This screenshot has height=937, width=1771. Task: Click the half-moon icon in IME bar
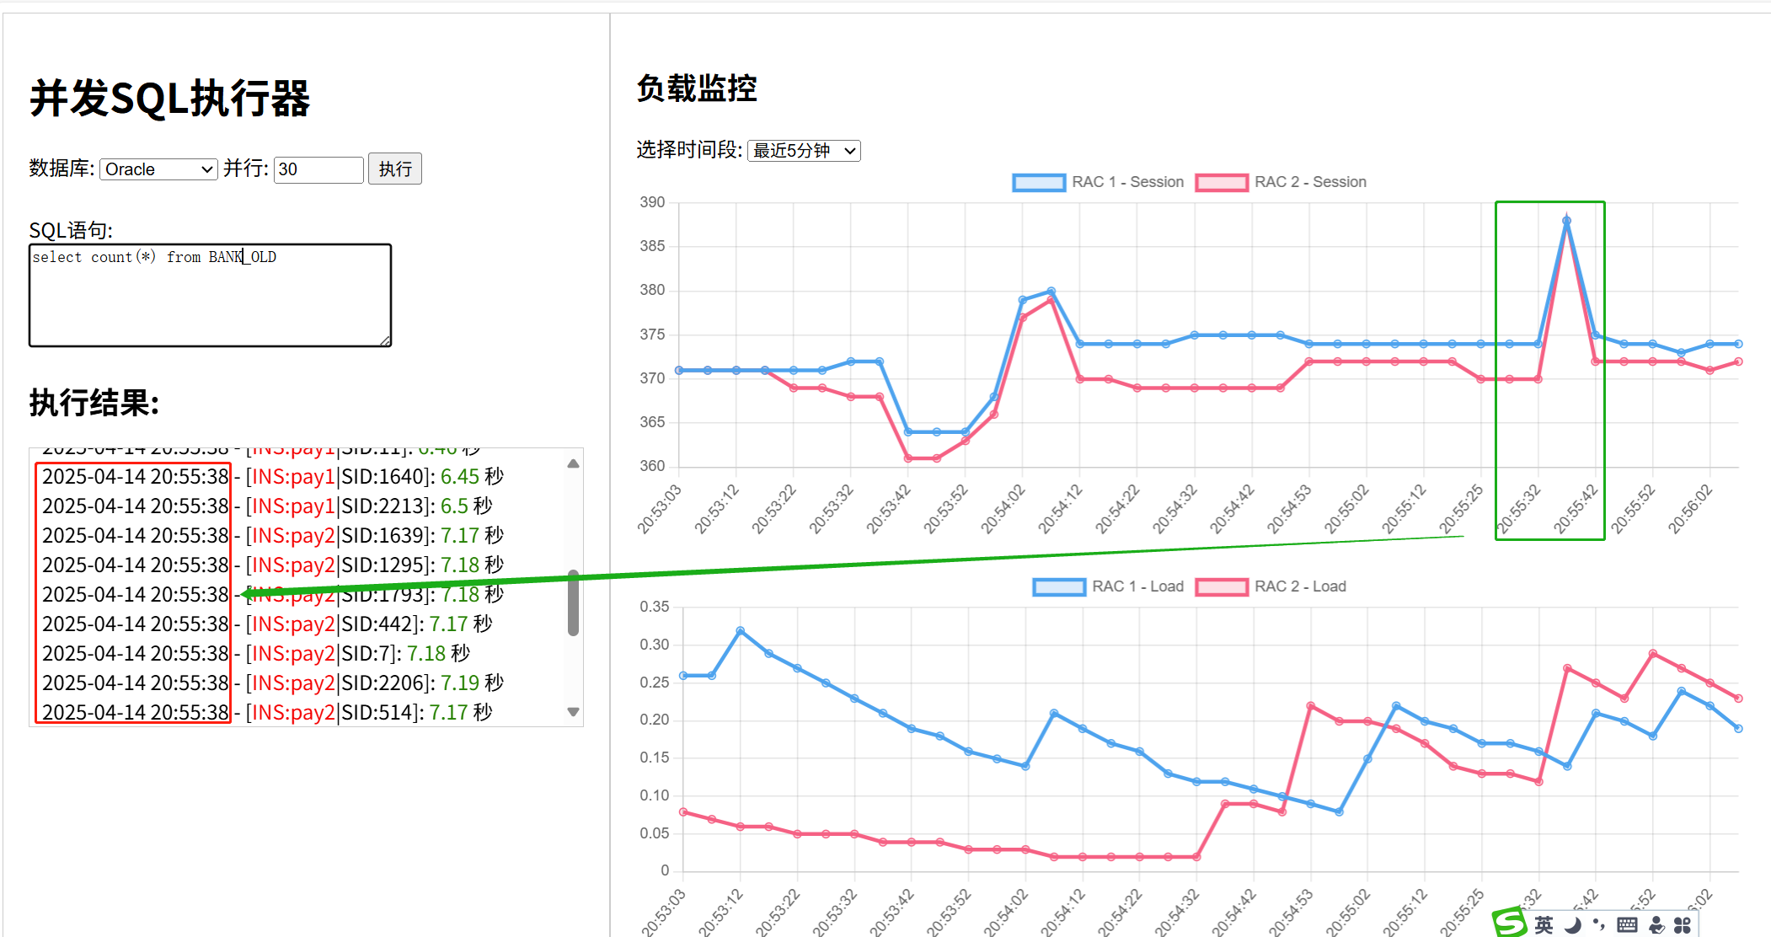(1572, 925)
